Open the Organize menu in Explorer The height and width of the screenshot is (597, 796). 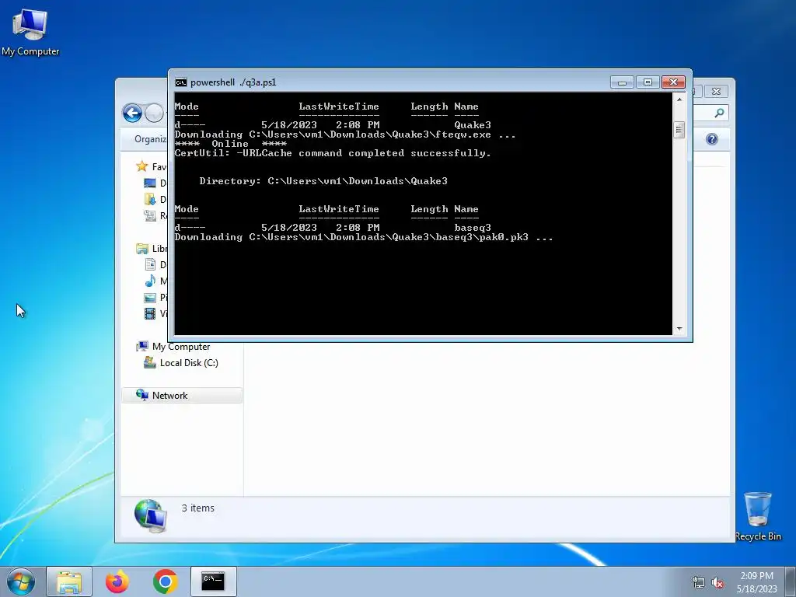150,139
